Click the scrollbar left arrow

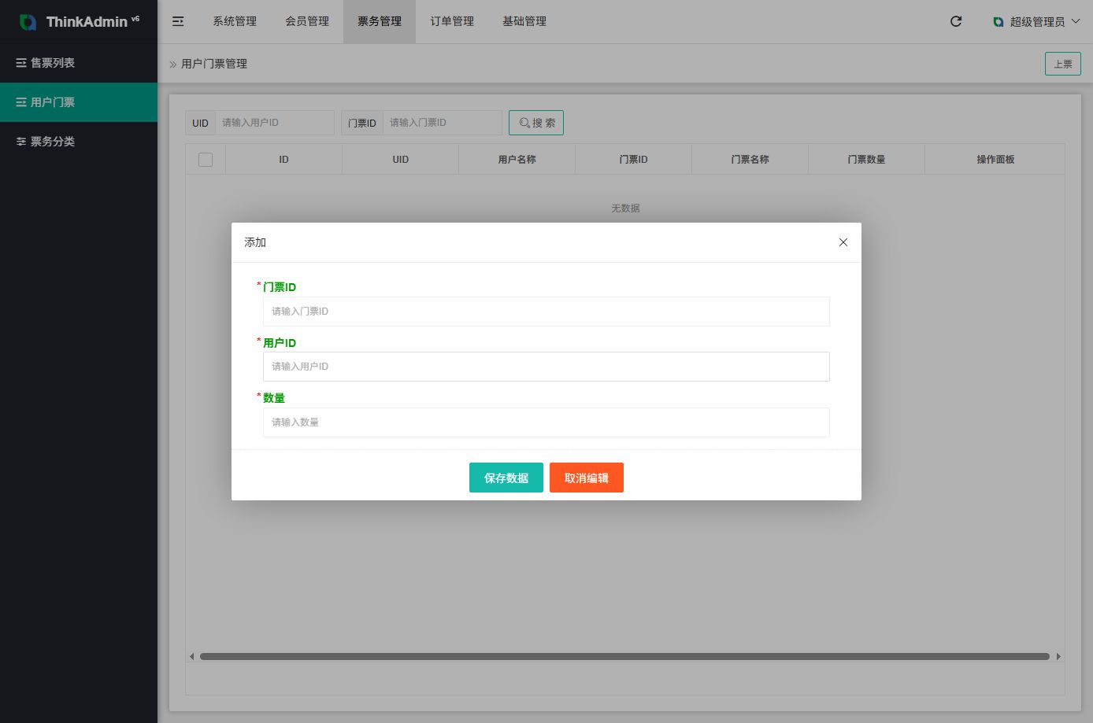tap(191, 656)
